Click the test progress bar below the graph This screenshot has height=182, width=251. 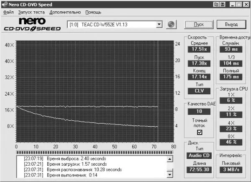[x=95, y=152]
